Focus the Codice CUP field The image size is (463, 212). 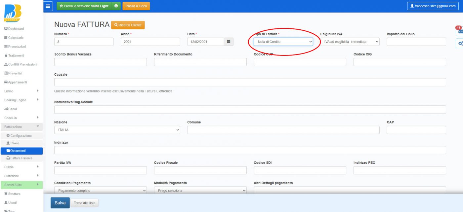(300, 62)
